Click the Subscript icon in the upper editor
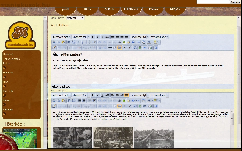Image resolution: width=242 pixels, height=151 pixels. point(125,48)
